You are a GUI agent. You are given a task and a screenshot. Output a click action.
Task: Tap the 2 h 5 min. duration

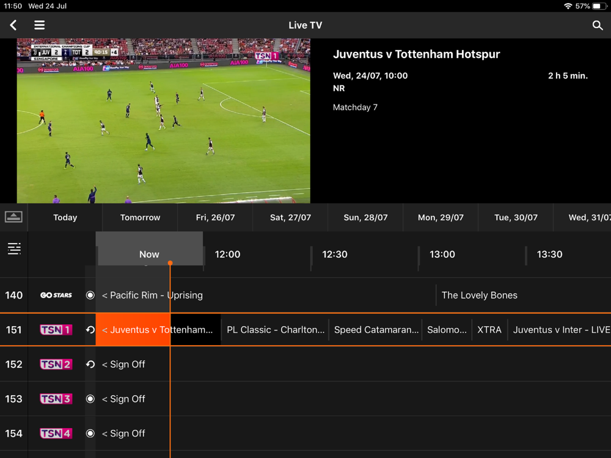coord(568,76)
